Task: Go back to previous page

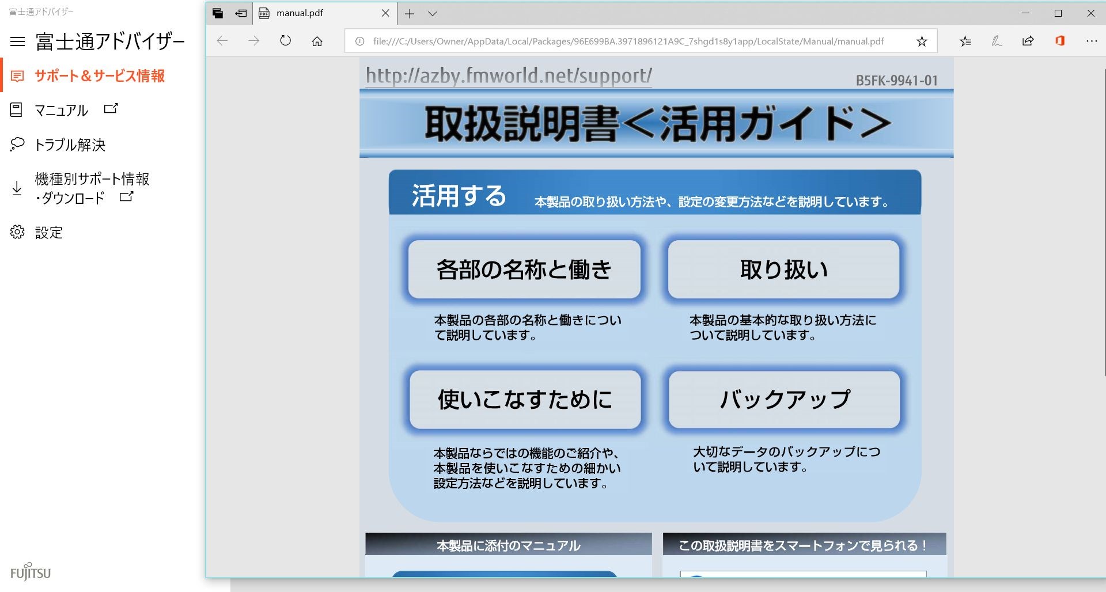Action: tap(222, 41)
